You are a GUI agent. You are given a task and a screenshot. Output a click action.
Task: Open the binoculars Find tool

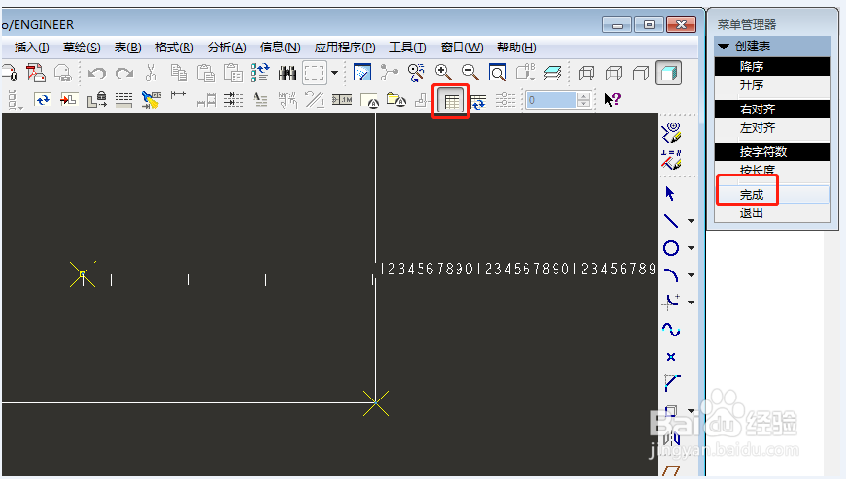coord(288,73)
